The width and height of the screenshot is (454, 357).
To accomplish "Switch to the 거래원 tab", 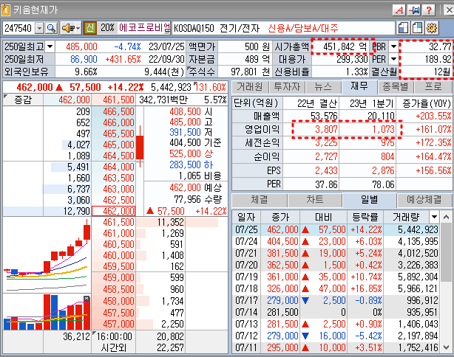I will [x=250, y=86].
